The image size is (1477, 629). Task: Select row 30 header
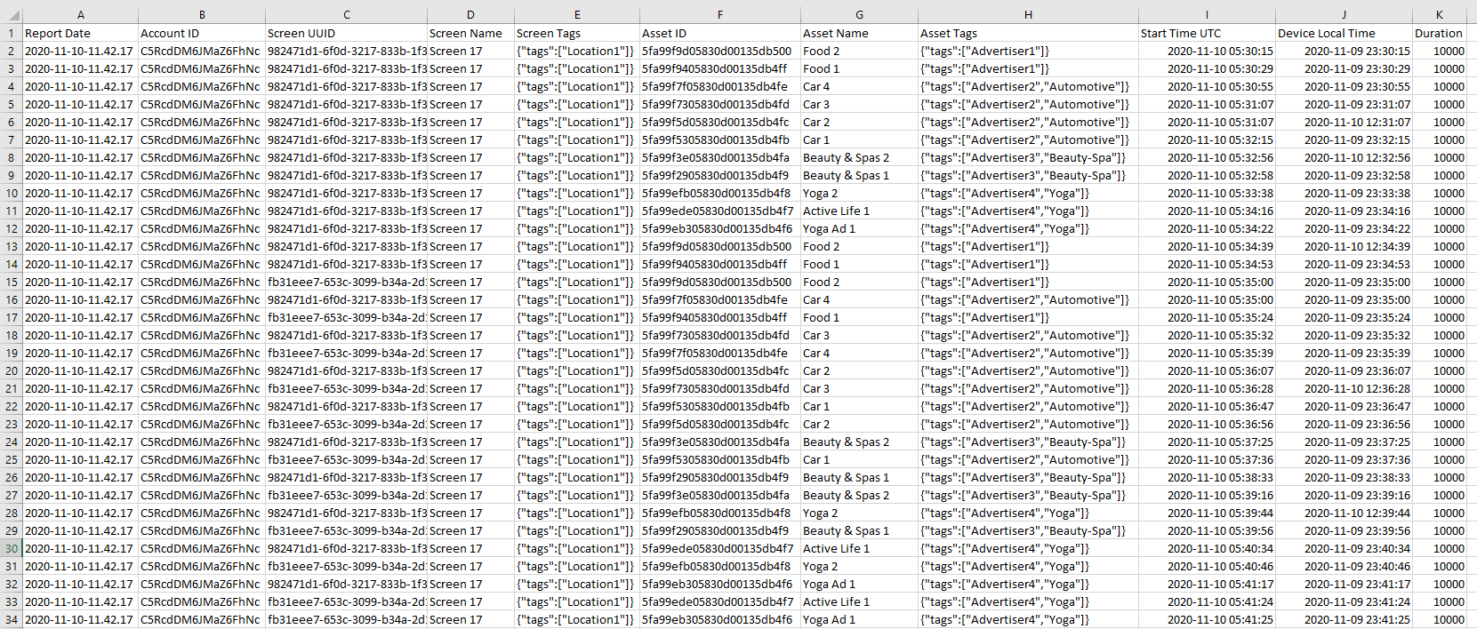[x=11, y=548]
